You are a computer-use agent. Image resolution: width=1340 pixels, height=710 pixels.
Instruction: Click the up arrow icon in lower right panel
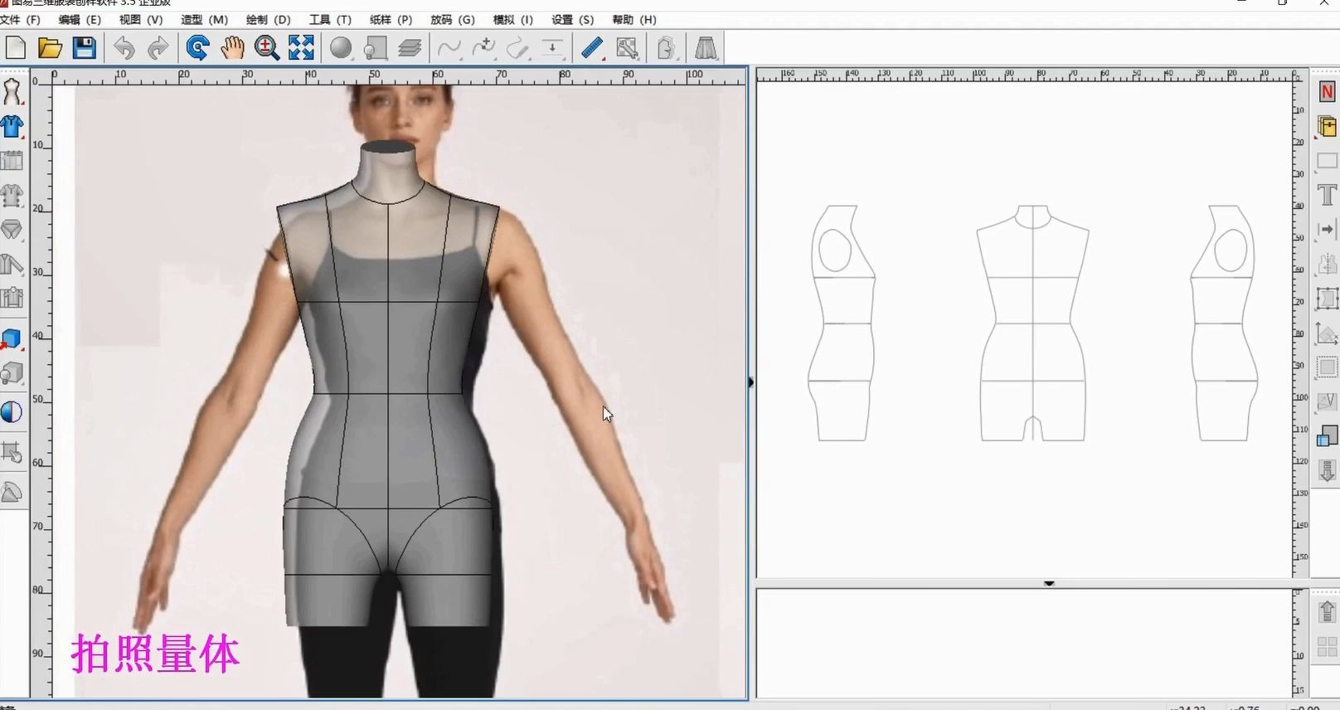click(x=1327, y=612)
